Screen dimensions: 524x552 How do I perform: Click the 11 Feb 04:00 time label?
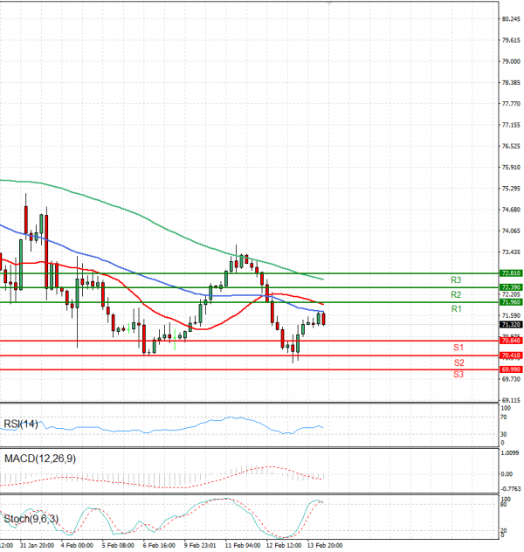(x=243, y=545)
